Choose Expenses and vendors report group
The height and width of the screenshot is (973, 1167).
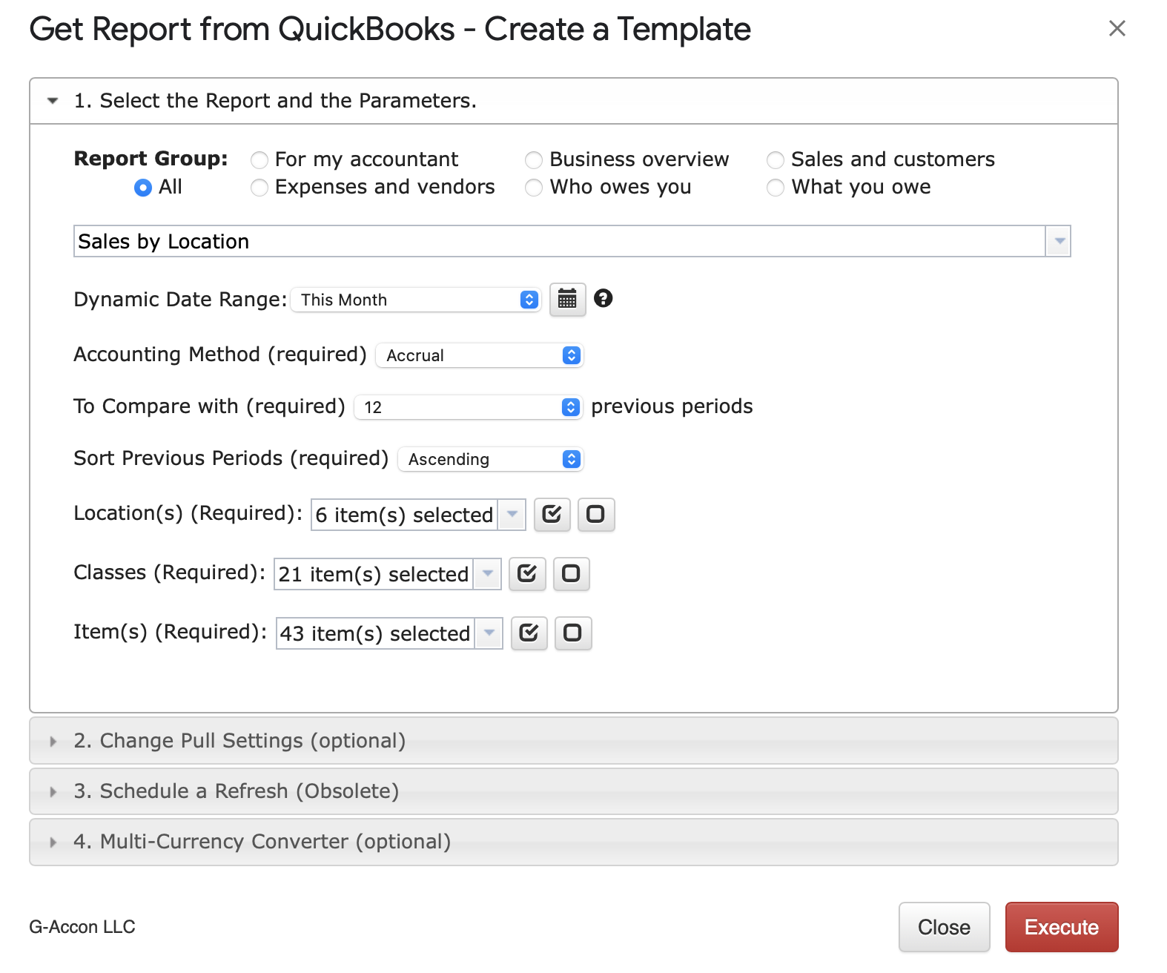[x=259, y=188]
